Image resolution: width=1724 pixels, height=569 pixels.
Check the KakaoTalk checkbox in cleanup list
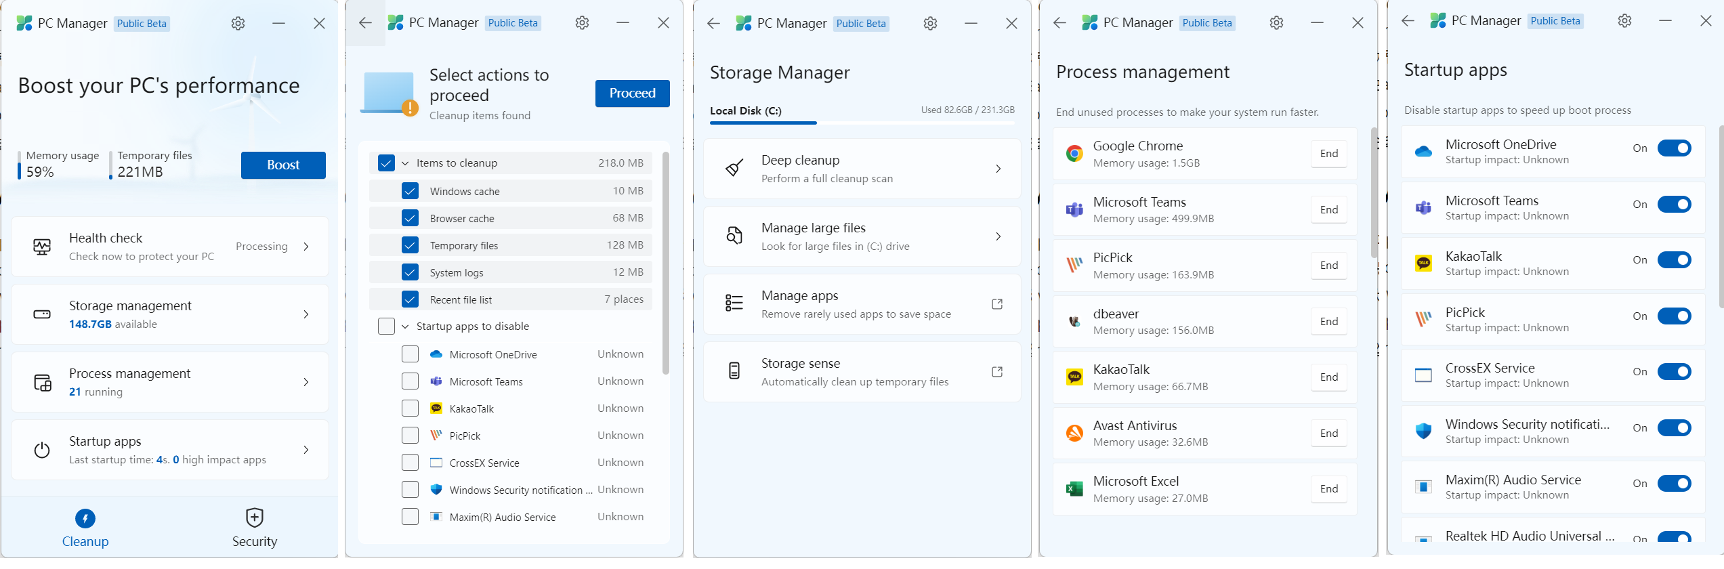[x=410, y=408]
